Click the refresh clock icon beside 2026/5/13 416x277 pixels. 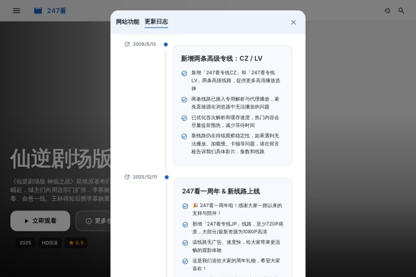click(127, 44)
